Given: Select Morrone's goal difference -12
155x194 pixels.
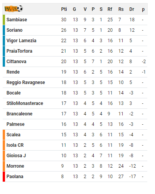Looking at the screenshot, I should 133,166.
